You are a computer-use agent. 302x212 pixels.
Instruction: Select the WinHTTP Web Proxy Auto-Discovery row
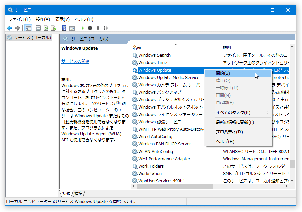click(168, 129)
